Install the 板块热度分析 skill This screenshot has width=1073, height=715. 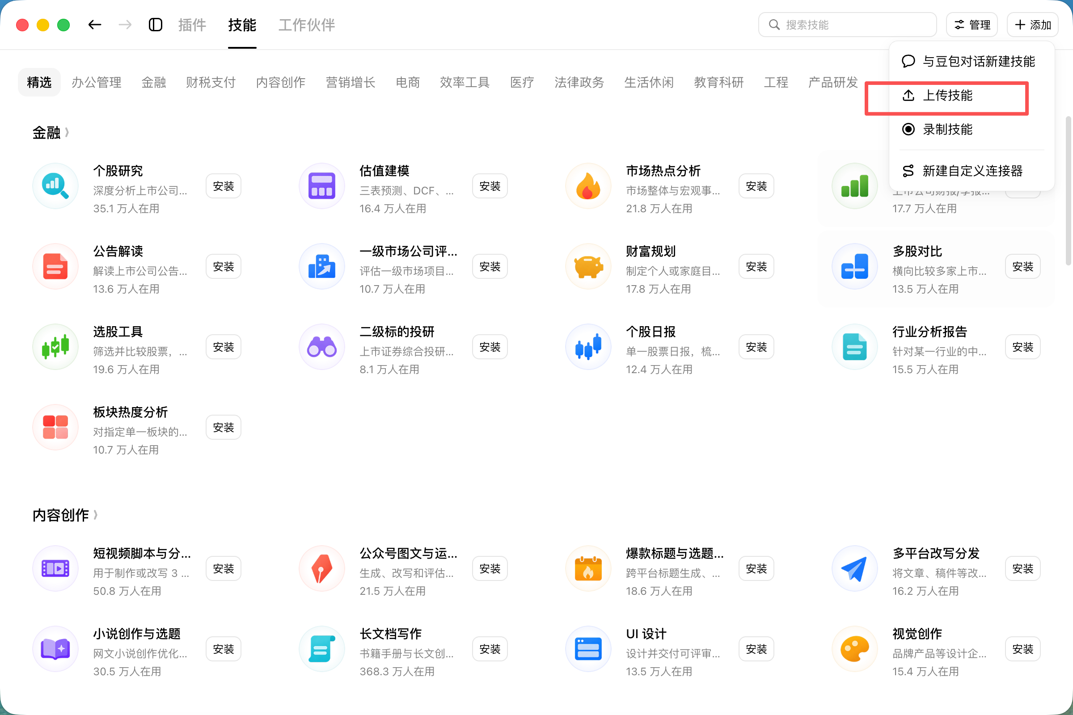(x=224, y=427)
